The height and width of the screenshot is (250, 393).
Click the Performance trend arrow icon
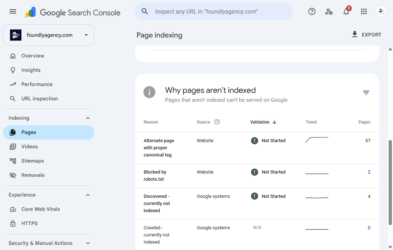[x=13, y=84]
